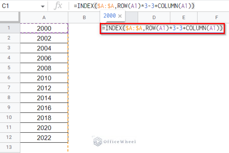Select column D header
This screenshot has height=153, width=229.
tap(154, 18)
